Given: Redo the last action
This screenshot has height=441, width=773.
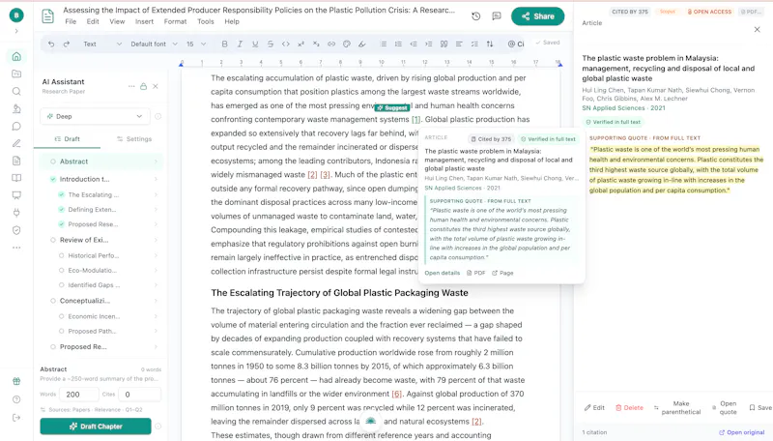Looking at the screenshot, I should pos(67,44).
